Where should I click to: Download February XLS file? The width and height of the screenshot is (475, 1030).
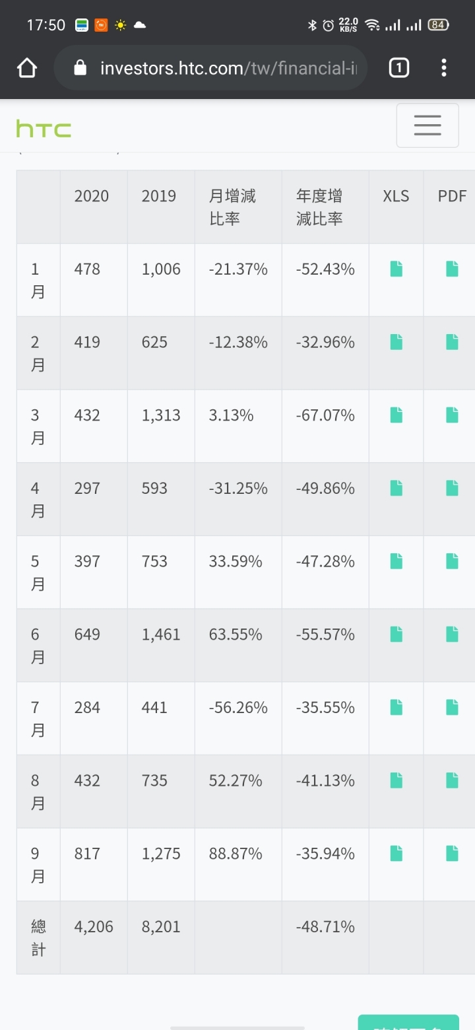click(x=396, y=342)
